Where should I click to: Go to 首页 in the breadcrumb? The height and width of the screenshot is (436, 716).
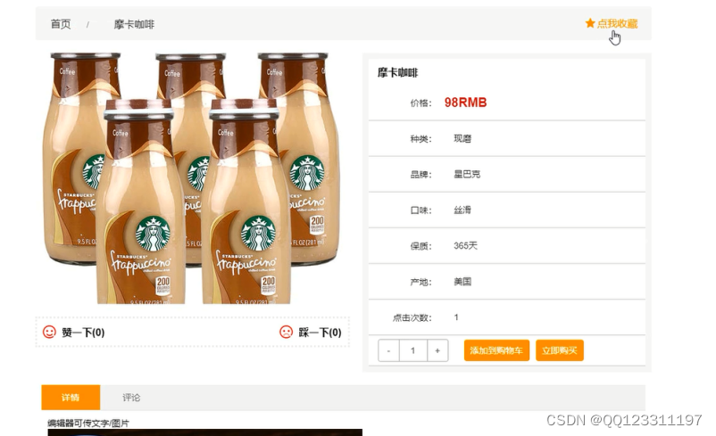[61, 24]
